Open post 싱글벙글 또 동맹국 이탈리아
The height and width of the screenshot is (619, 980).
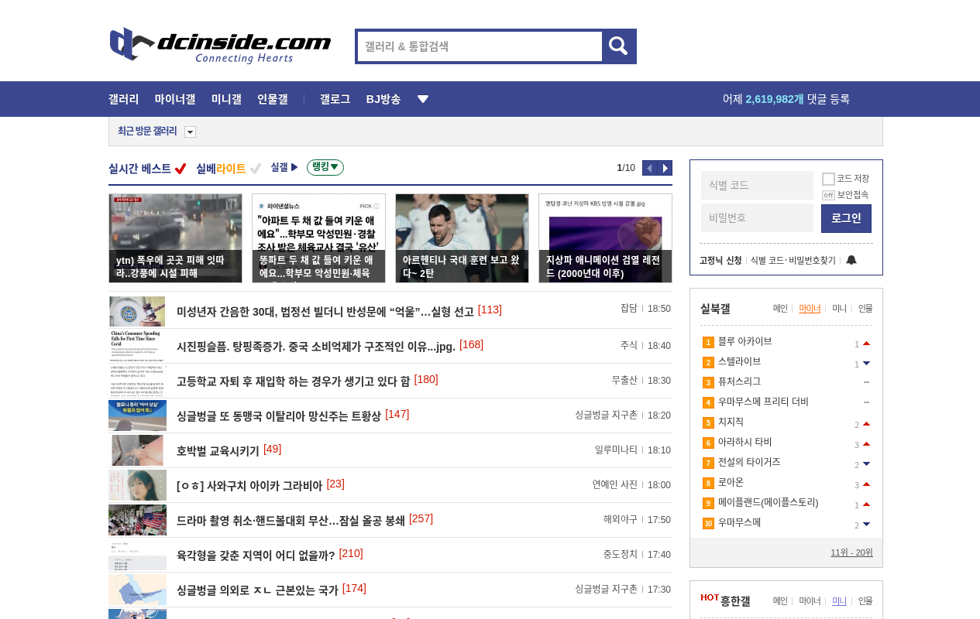click(279, 416)
